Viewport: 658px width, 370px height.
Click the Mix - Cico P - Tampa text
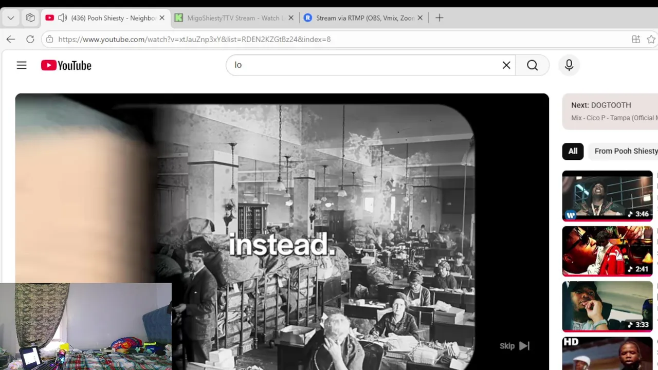point(614,118)
